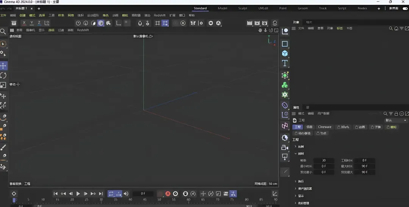Screen dimensions: 409x207
Task: Select the Rotate tool
Action: click(3, 76)
